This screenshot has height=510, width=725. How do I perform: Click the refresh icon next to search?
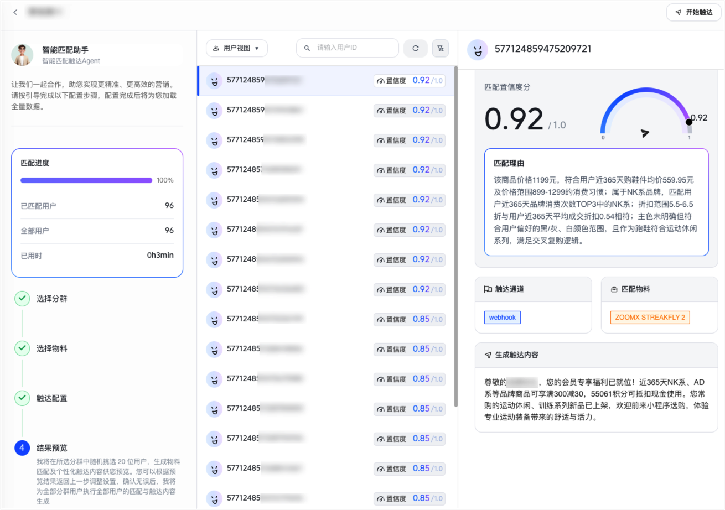tap(415, 49)
